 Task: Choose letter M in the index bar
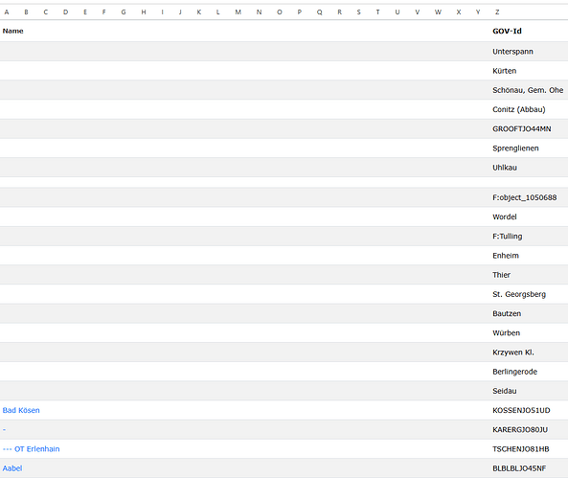(x=238, y=11)
